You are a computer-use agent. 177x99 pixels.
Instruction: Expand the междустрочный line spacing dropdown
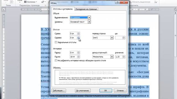pos(112,57)
